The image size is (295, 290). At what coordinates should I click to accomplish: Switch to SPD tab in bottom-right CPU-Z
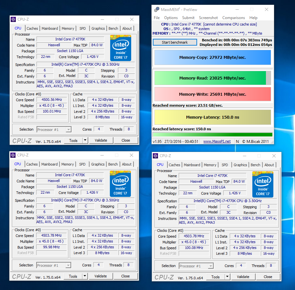225,165
